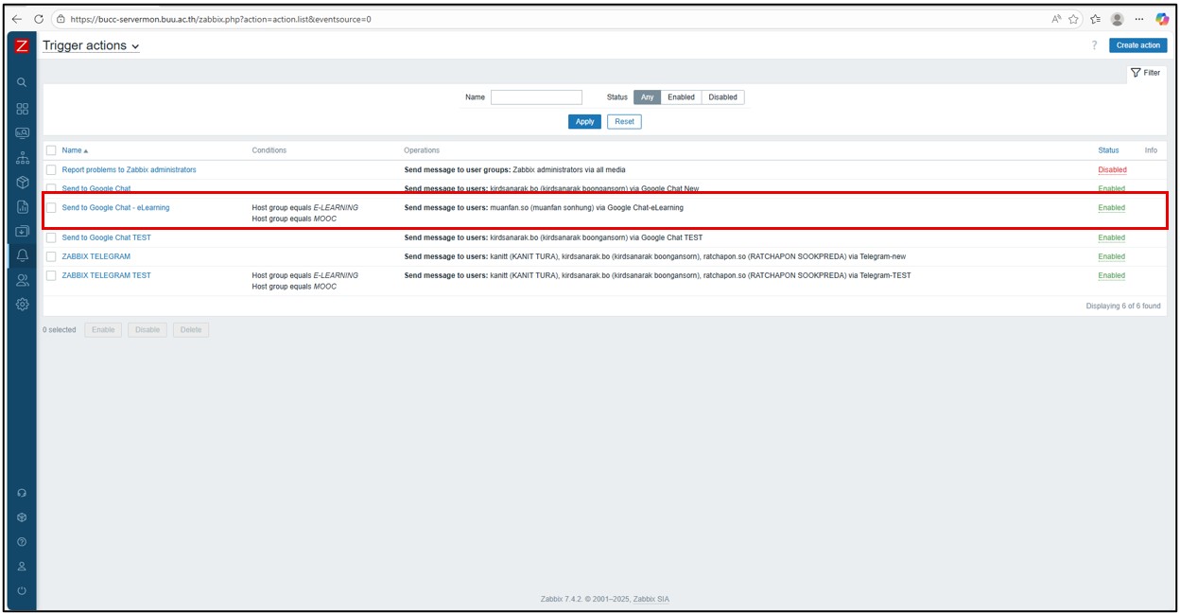
Task: Tick the checkbox for ZABBIX TELEGRAM
Action: [x=51, y=256]
